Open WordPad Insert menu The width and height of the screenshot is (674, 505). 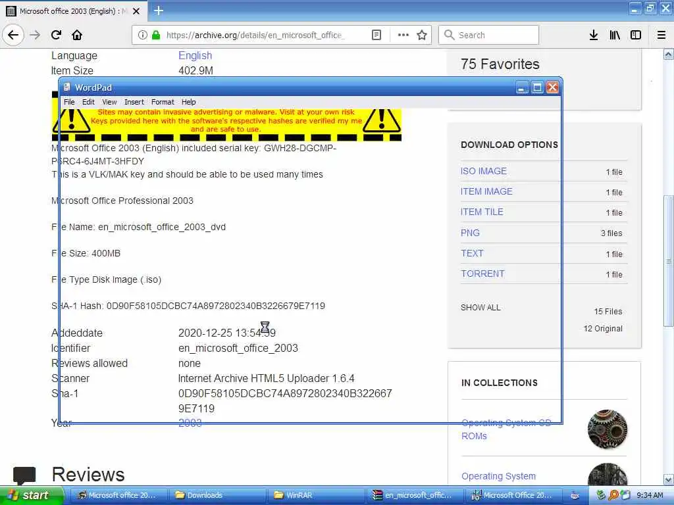[134, 102]
